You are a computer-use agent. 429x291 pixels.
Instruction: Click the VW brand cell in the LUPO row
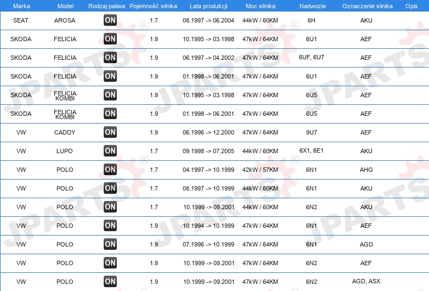click(21, 151)
